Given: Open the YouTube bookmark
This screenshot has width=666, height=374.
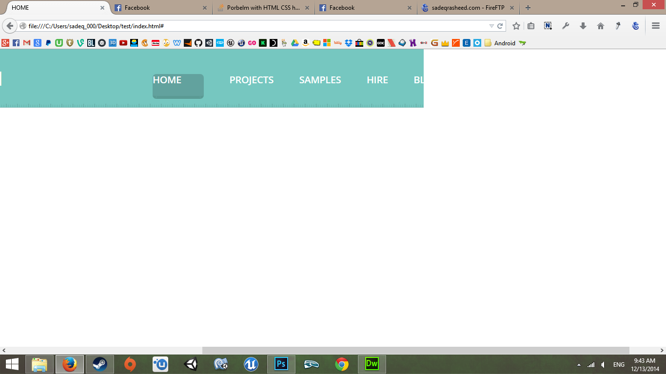Looking at the screenshot, I should tap(123, 43).
